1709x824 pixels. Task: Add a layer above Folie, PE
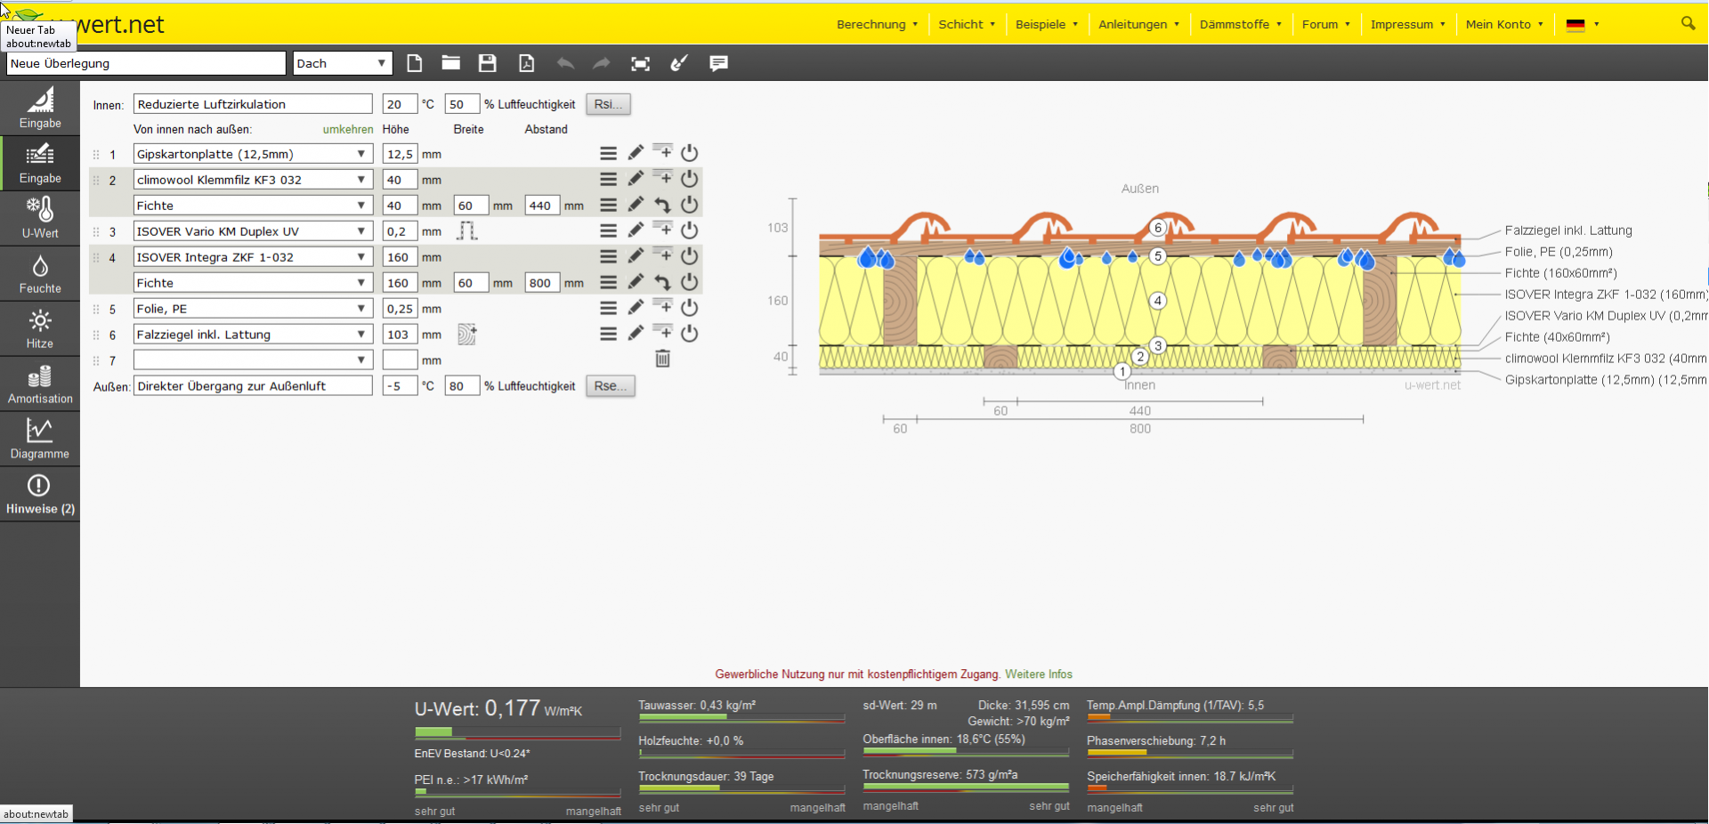click(662, 307)
